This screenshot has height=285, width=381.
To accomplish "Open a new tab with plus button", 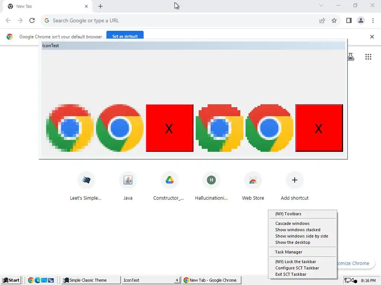I will 100,6.
